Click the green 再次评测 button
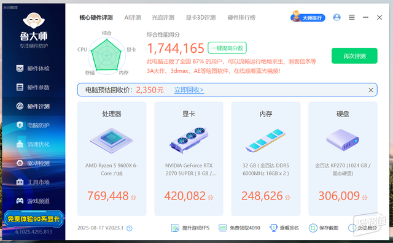Viewport: 393px width, 243px height. pyautogui.click(x=354, y=56)
